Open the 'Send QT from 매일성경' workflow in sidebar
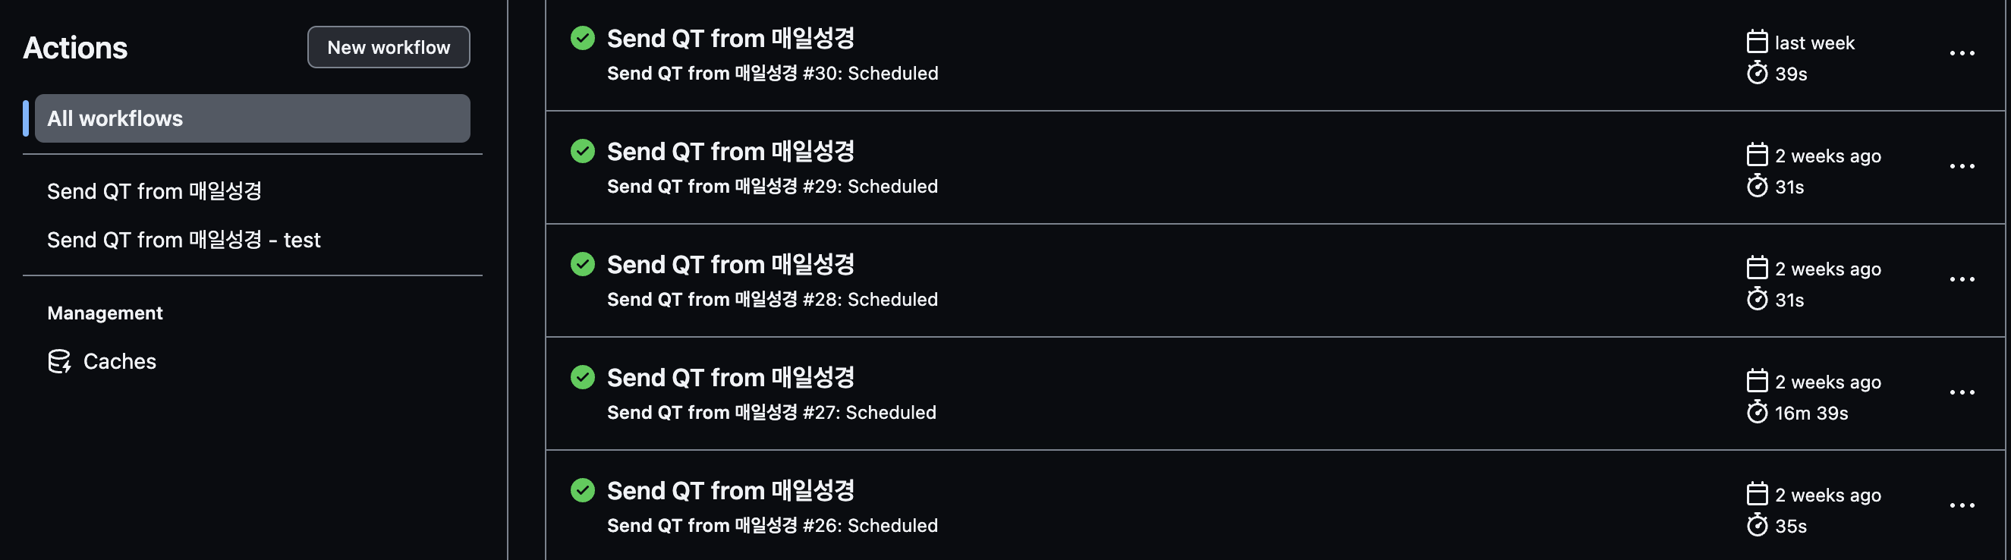This screenshot has width=2011, height=560. [x=155, y=190]
